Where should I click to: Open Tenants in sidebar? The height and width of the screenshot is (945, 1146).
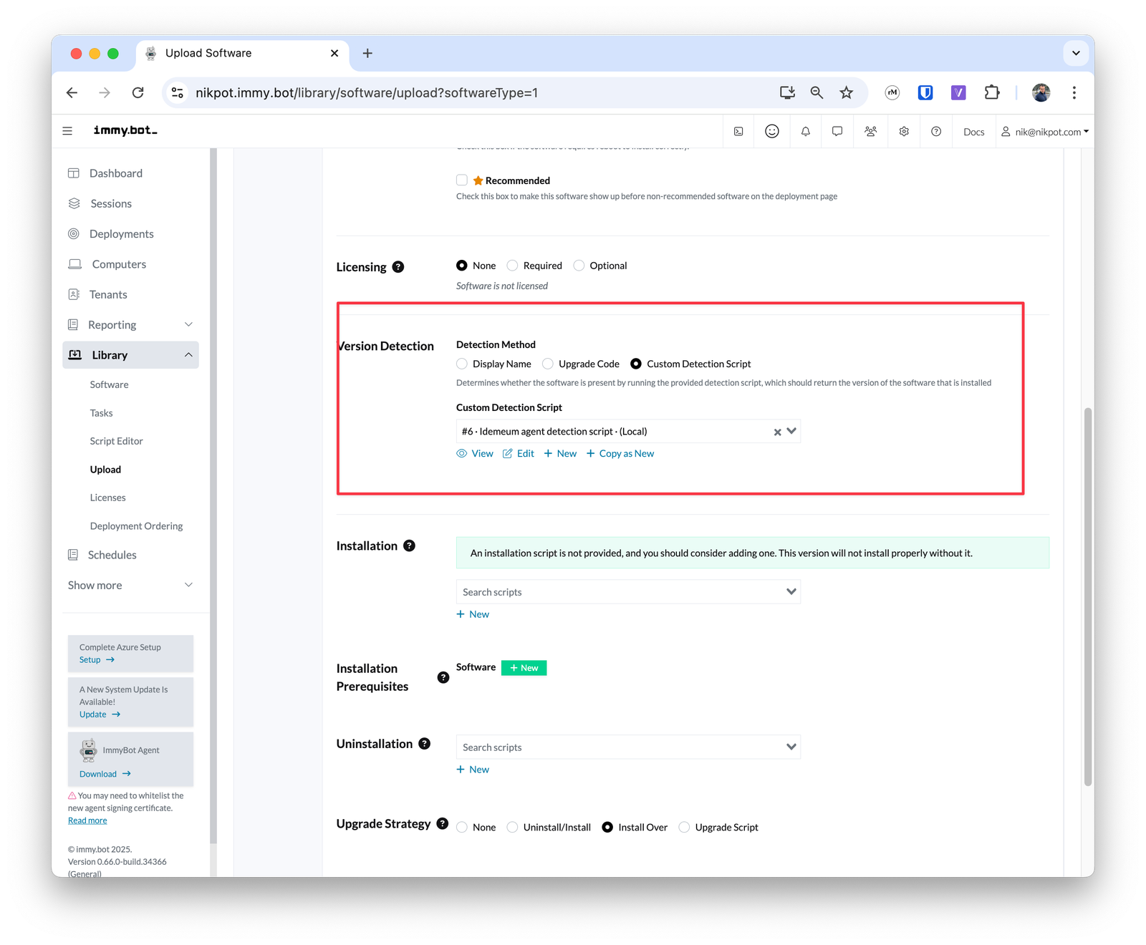(108, 294)
